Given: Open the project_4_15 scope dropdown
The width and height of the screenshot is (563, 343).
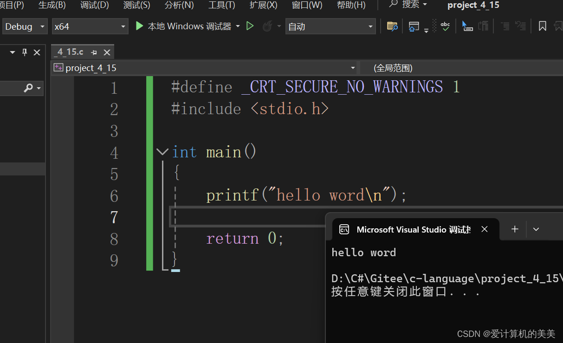Looking at the screenshot, I should 205,68.
